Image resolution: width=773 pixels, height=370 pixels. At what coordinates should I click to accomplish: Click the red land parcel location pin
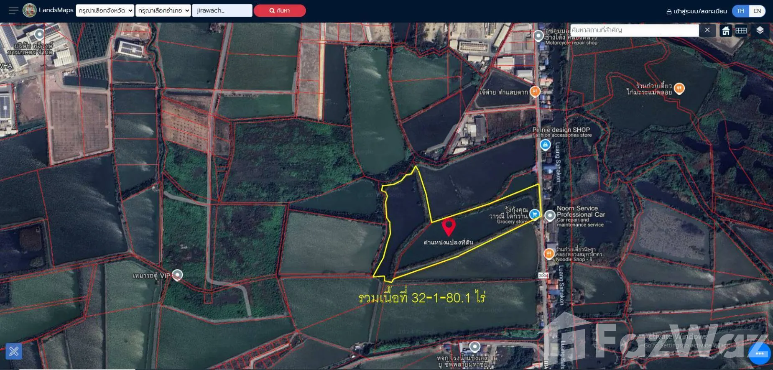point(449,227)
